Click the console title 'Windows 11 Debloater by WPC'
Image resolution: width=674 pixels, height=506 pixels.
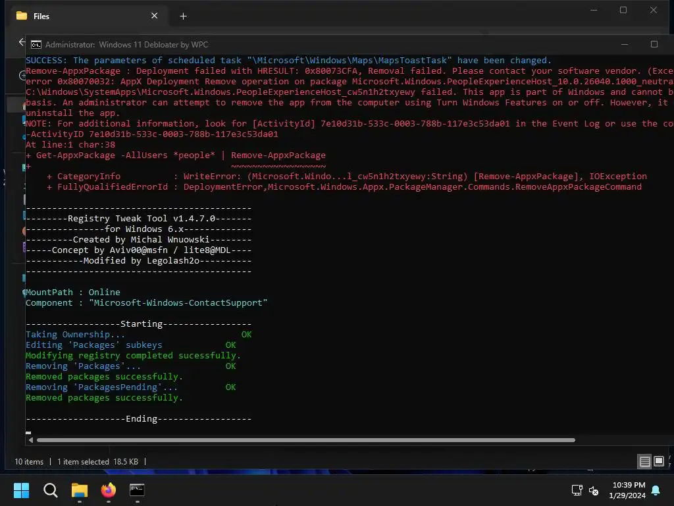click(153, 45)
